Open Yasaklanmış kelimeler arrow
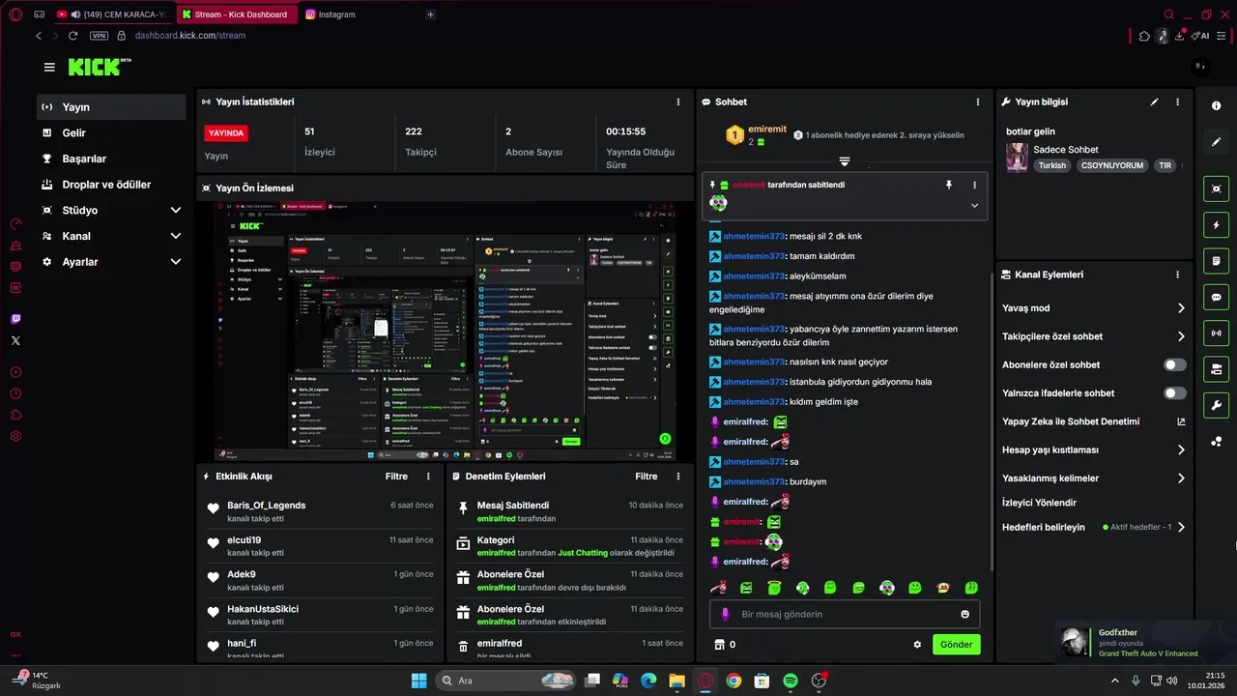 tap(1181, 478)
